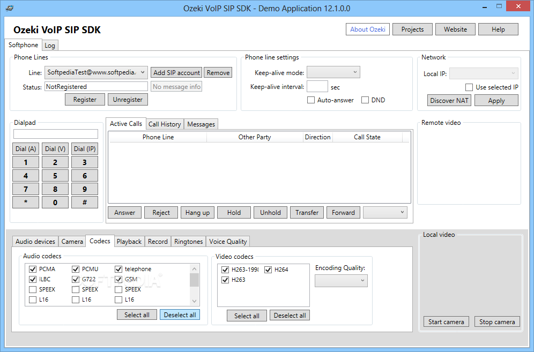Uncheck the H263-1998 video codec
This screenshot has height=352, width=534.
(225, 269)
